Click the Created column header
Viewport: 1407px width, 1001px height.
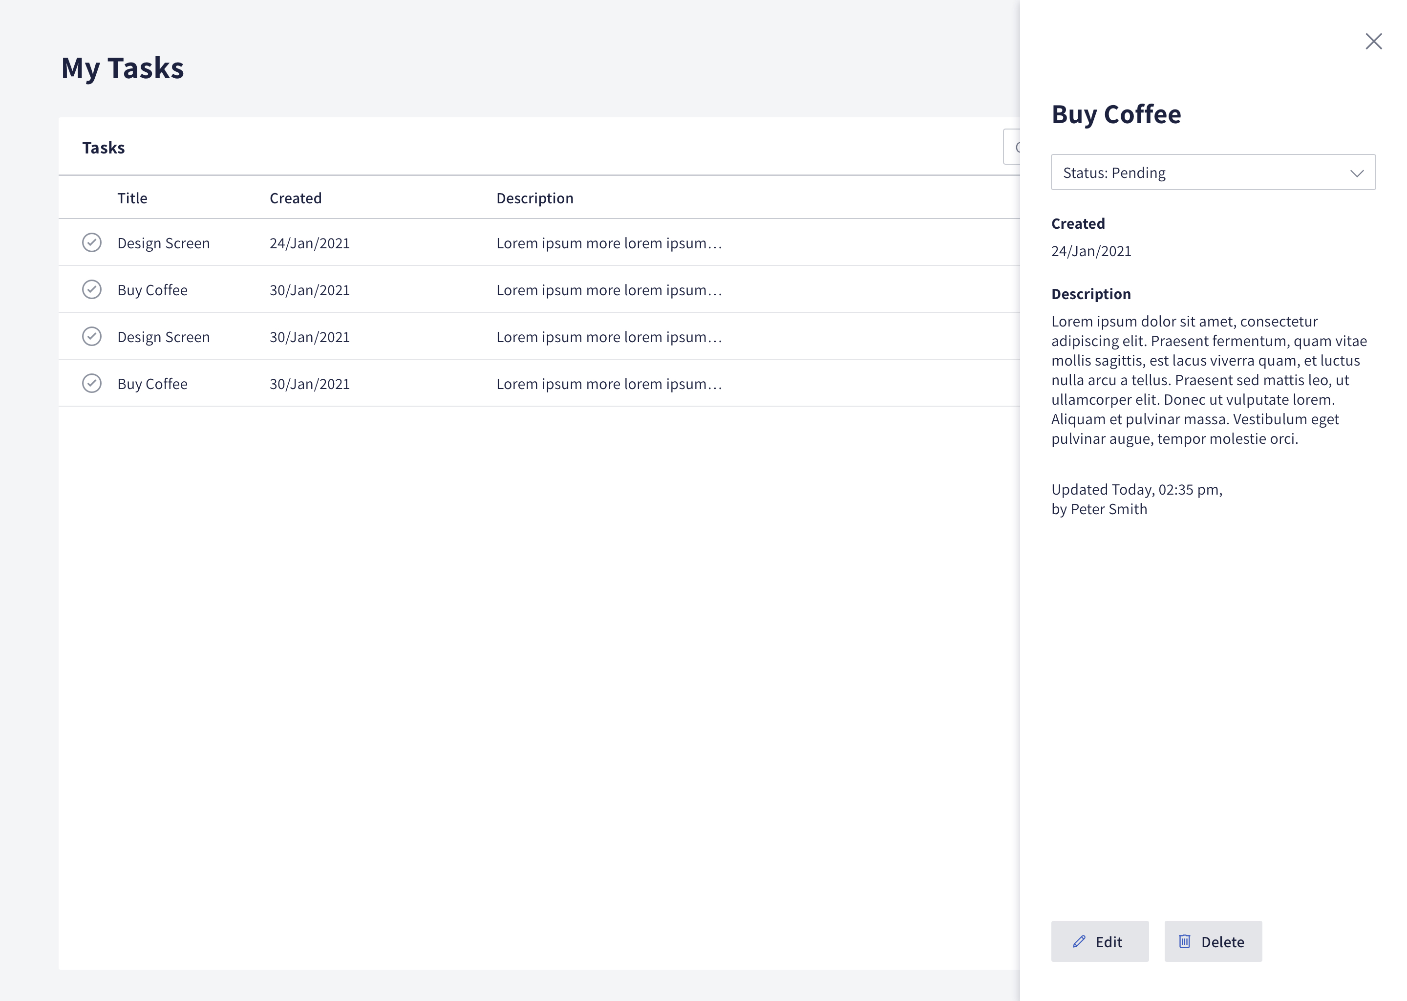(x=295, y=198)
